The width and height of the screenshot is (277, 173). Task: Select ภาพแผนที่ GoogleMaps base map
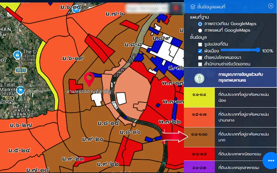click(200, 31)
